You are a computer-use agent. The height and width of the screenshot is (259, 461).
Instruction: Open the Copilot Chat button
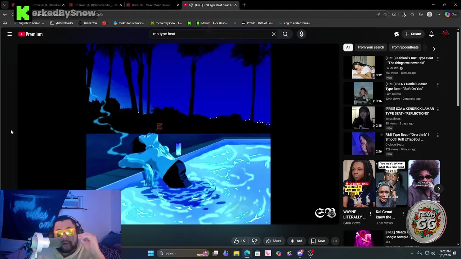coord(451,14)
